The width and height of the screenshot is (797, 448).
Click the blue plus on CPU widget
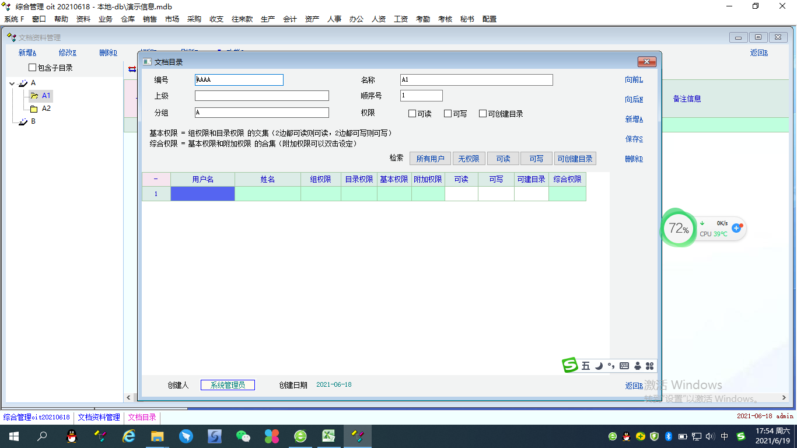click(736, 228)
